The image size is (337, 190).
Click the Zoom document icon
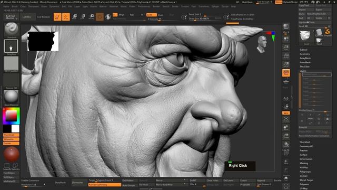[x=286, y=47]
